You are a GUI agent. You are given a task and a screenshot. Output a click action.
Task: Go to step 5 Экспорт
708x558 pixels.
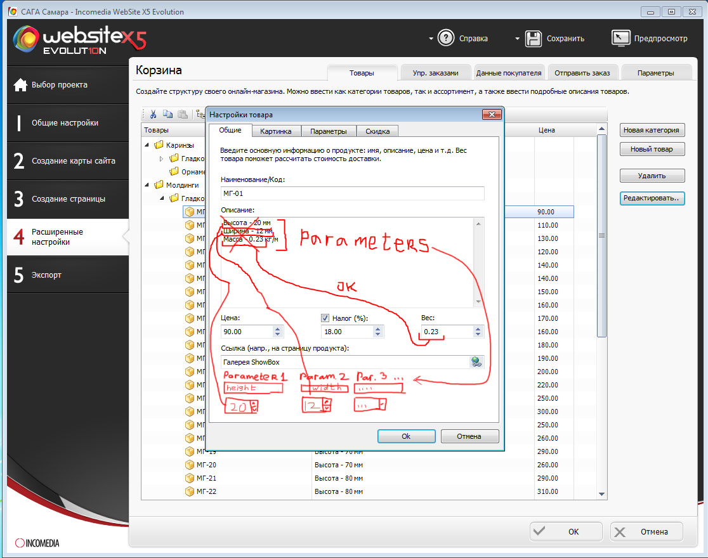(68, 275)
